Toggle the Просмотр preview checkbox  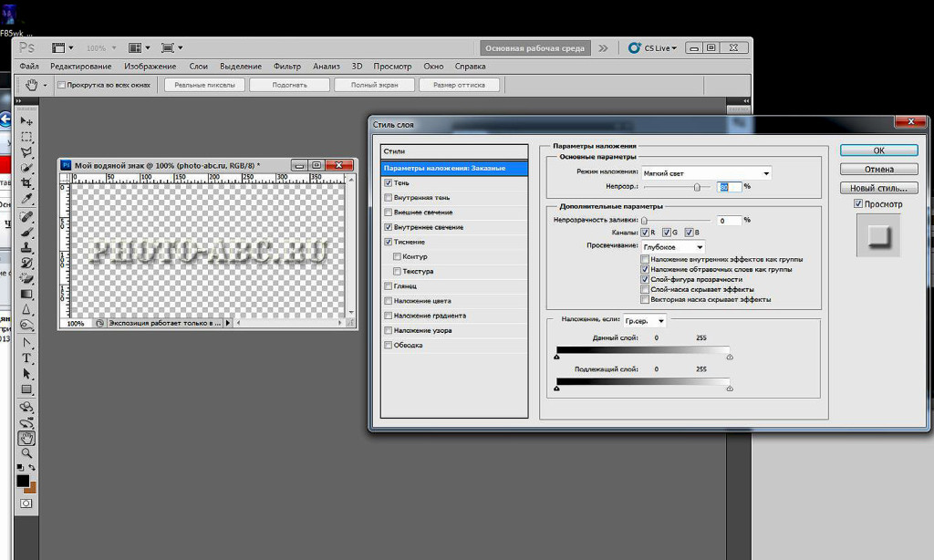point(858,203)
